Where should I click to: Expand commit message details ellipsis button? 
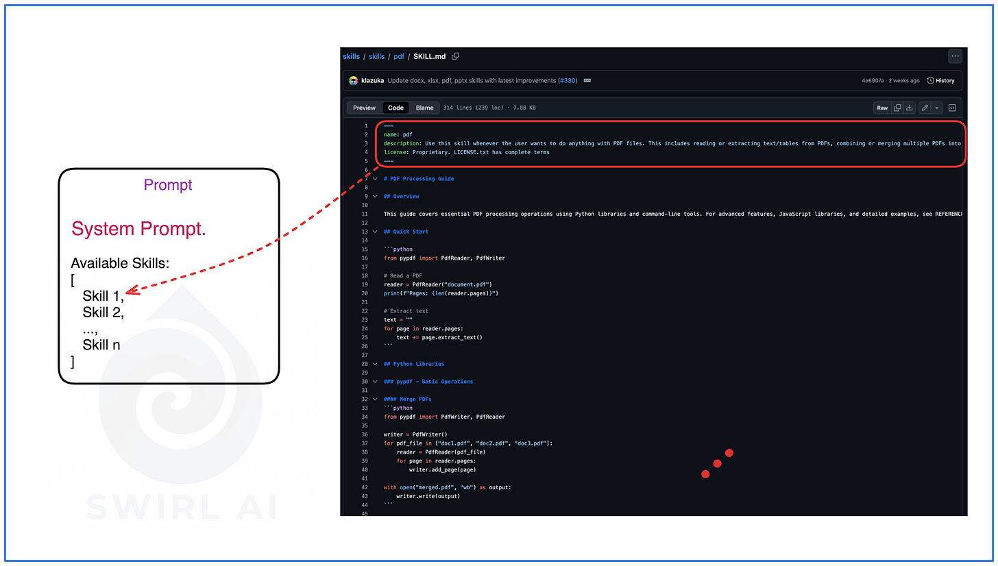point(587,80)
